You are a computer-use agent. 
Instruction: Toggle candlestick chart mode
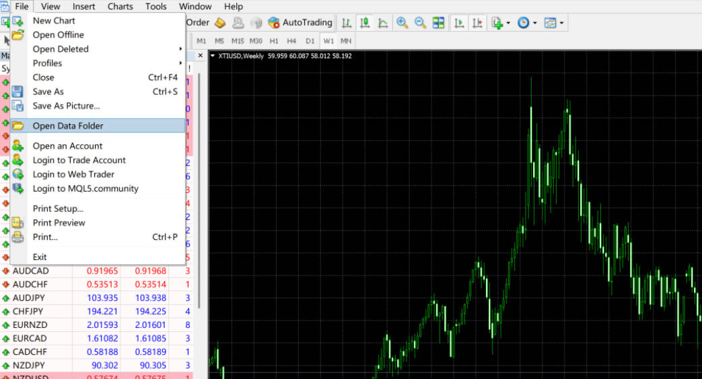(365, 23)
